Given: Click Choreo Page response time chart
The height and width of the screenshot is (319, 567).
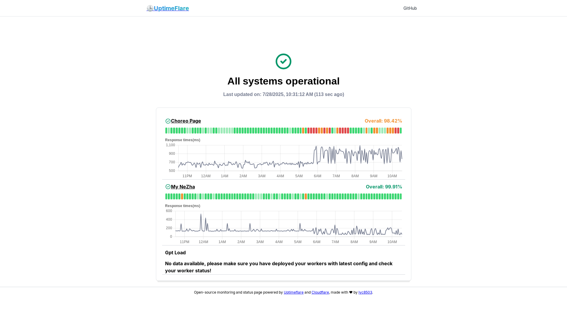Looking at the screenshot, I should click(283, 158).
